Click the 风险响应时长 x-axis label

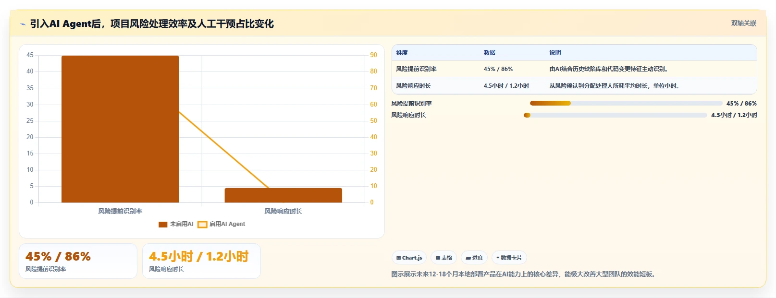point(283,211)
